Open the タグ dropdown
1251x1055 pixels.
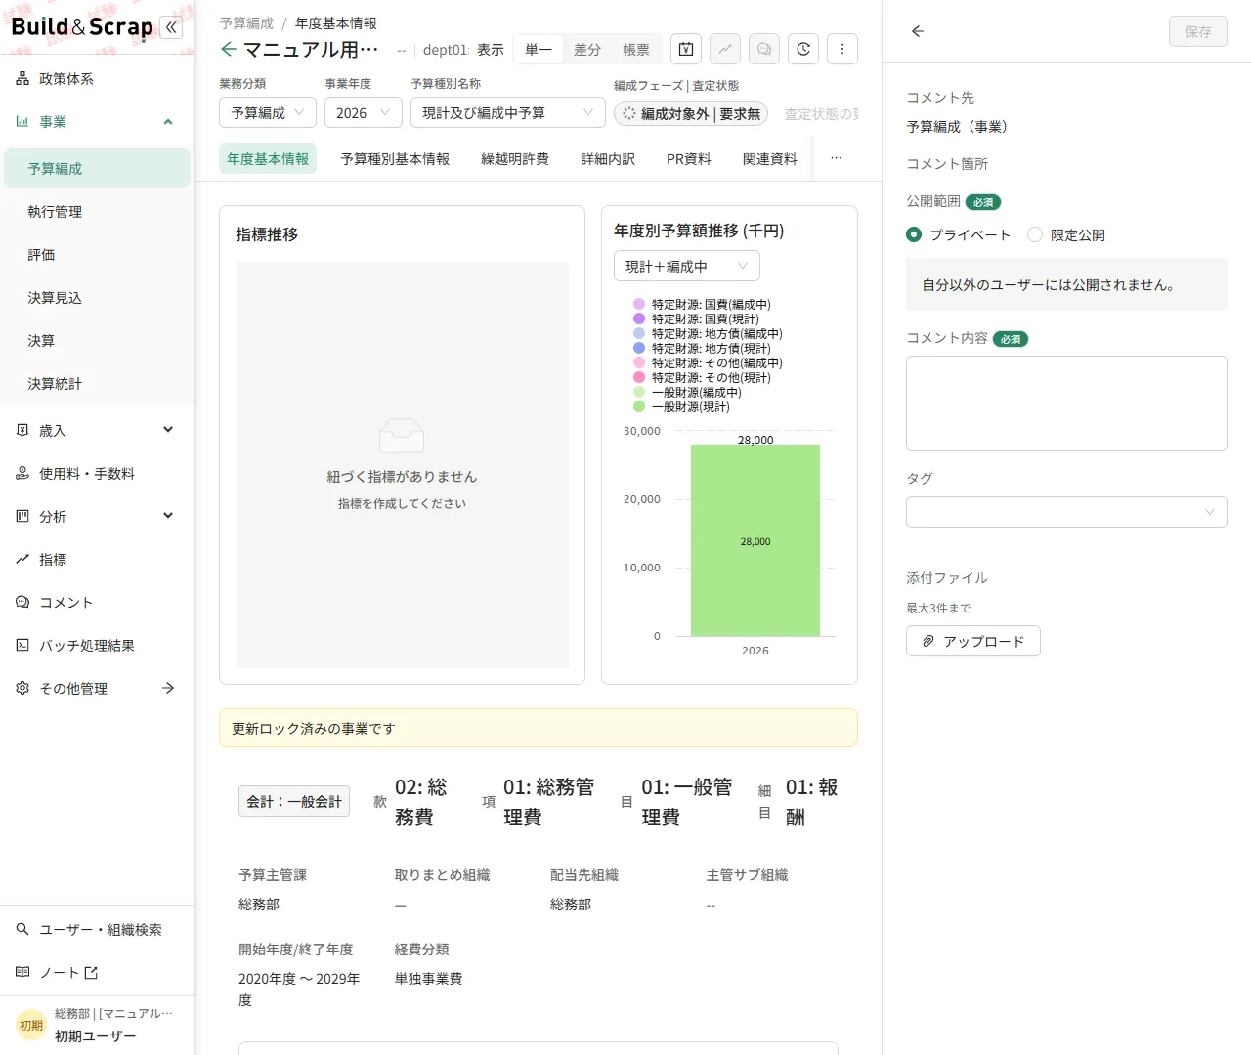point(1066,512)
